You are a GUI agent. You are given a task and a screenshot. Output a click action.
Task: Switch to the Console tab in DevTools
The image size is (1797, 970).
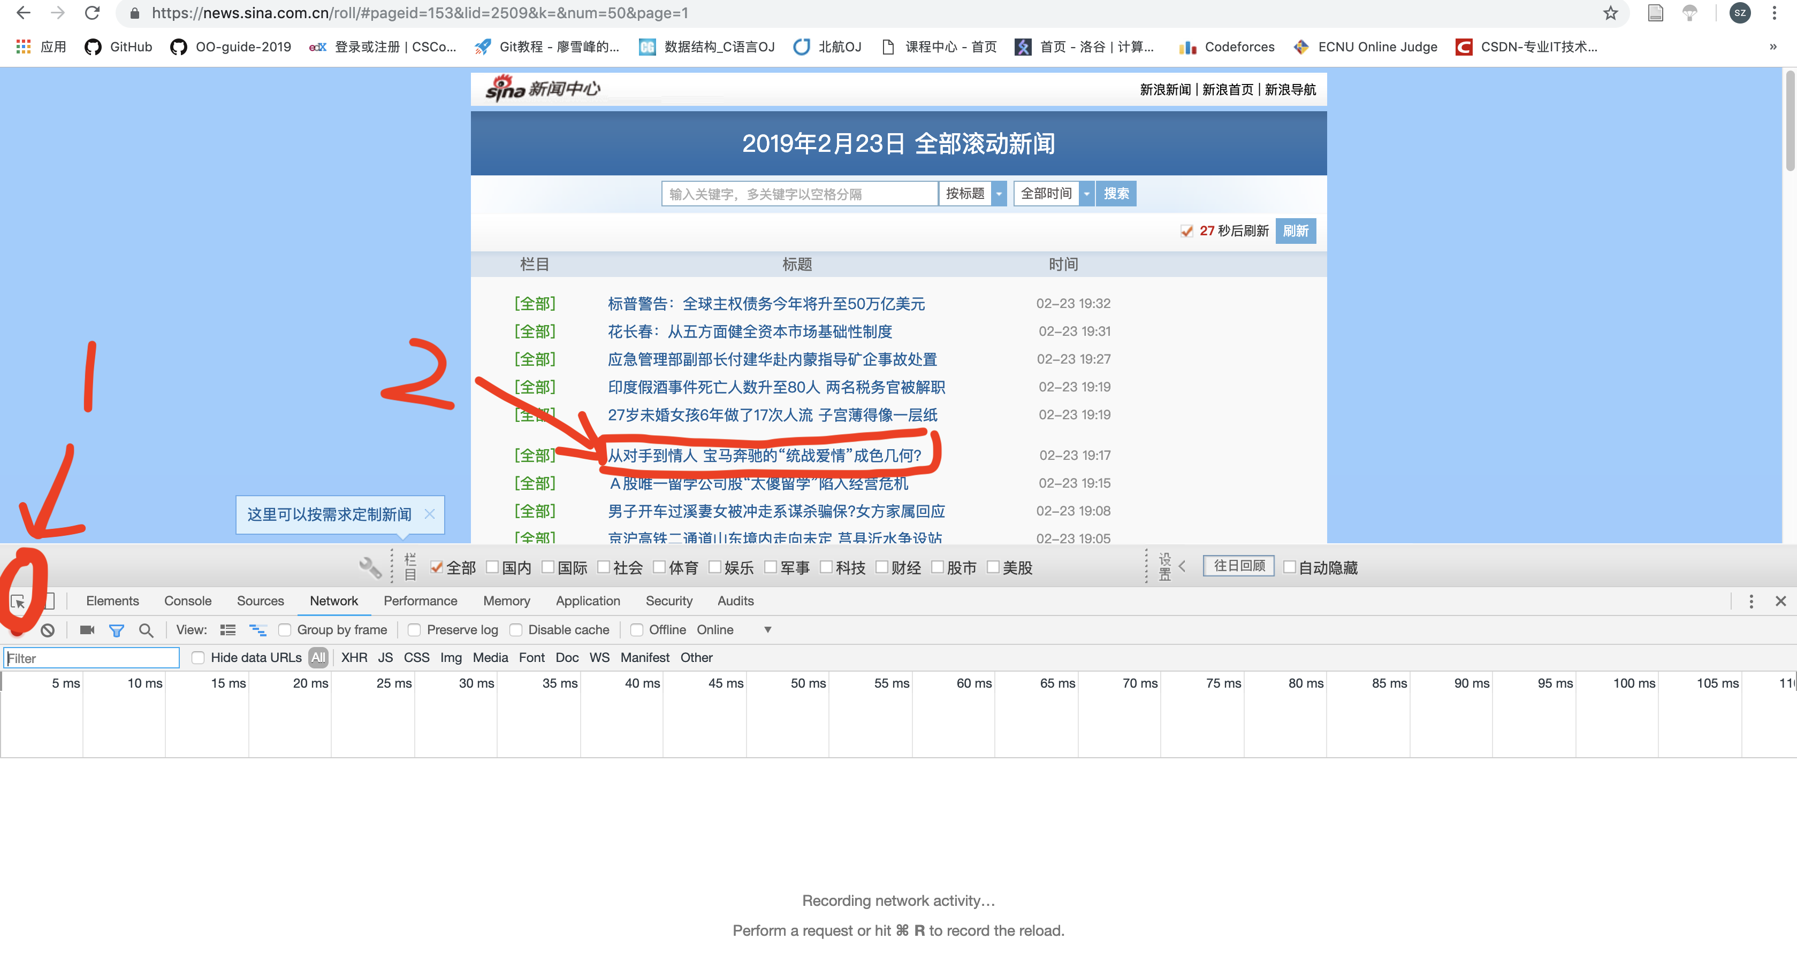coord(187,601)
